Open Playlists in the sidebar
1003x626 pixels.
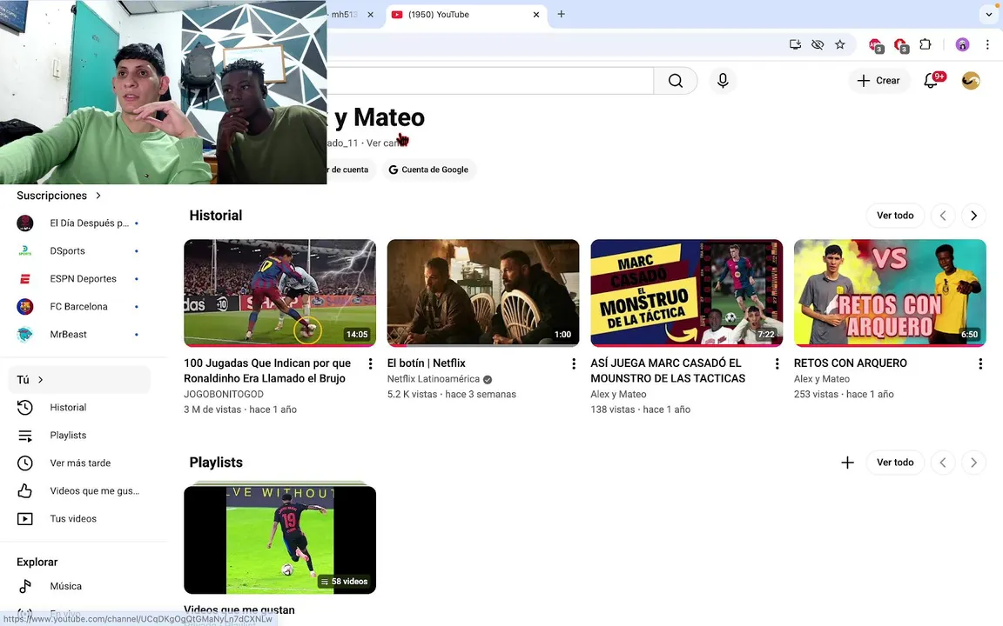(79, 435)
